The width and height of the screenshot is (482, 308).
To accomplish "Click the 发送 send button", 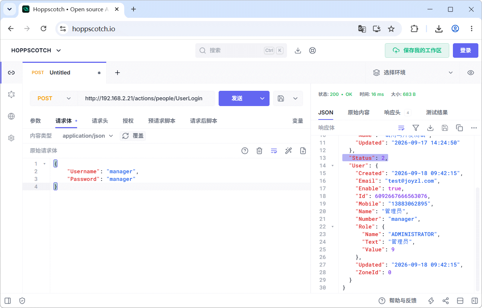I will click(237, 98).
